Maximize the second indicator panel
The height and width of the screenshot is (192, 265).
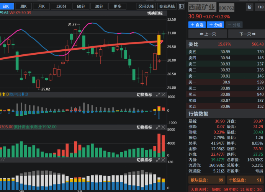pos(157,95)
